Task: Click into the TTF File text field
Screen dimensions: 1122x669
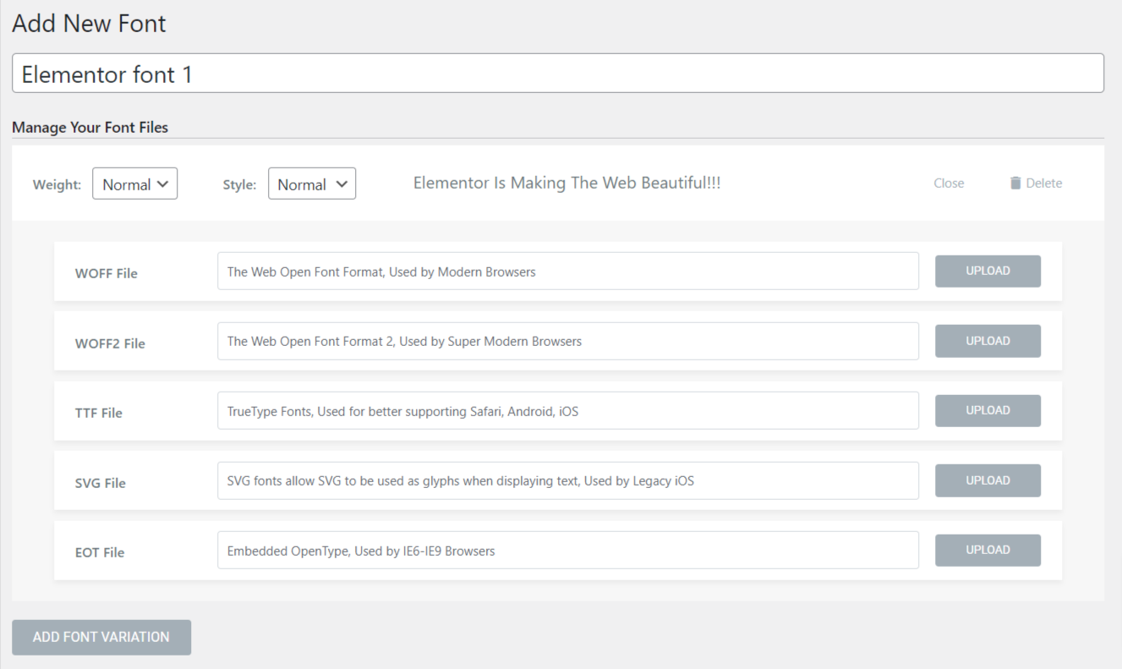Action: coord(567,411)
